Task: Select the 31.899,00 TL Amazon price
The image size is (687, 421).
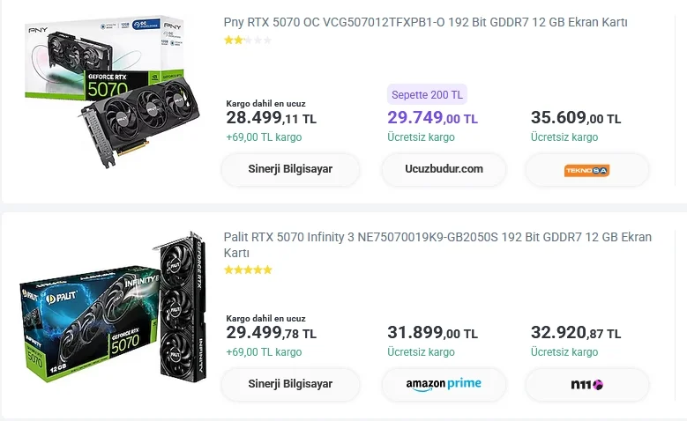Action: coord(432,334)
